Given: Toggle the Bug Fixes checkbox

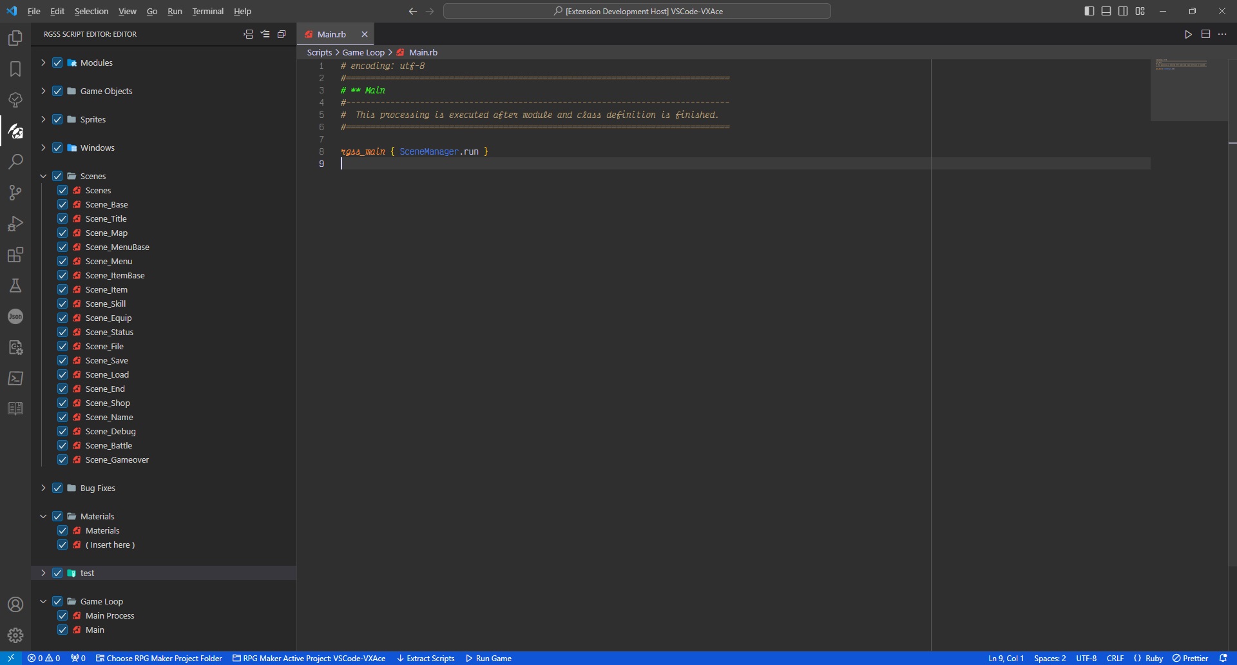Looking at the screenshot, I should coord(57,488).
